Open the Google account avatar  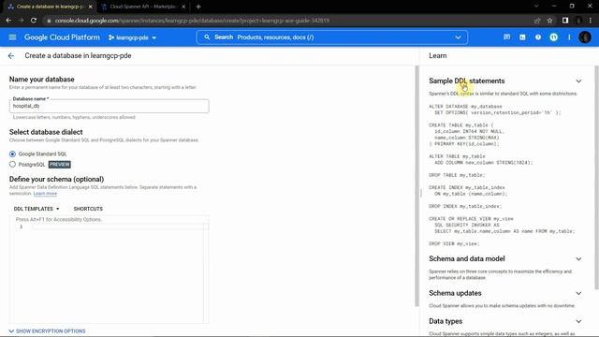(585, 37)
